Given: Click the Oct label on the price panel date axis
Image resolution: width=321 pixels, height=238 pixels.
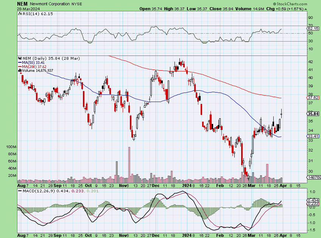Looking at the screenshot, I should (88, 186).
